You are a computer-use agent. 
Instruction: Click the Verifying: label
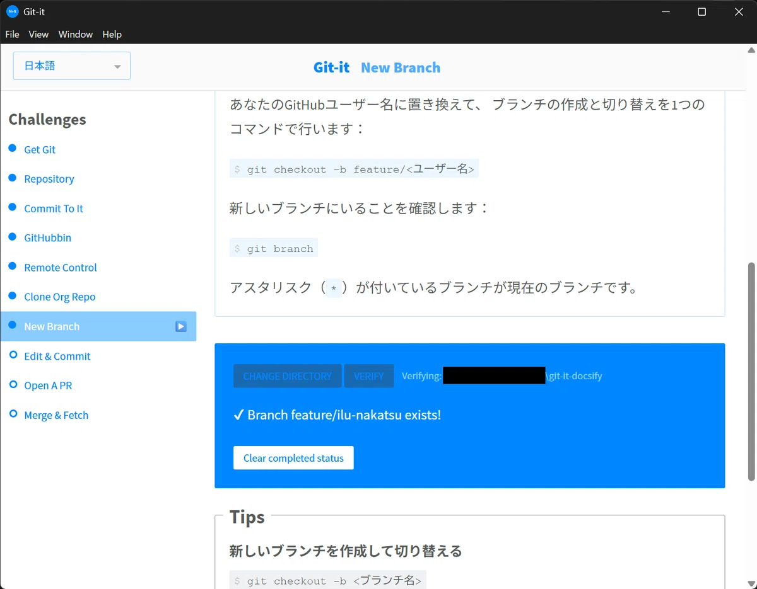[421, 376]
